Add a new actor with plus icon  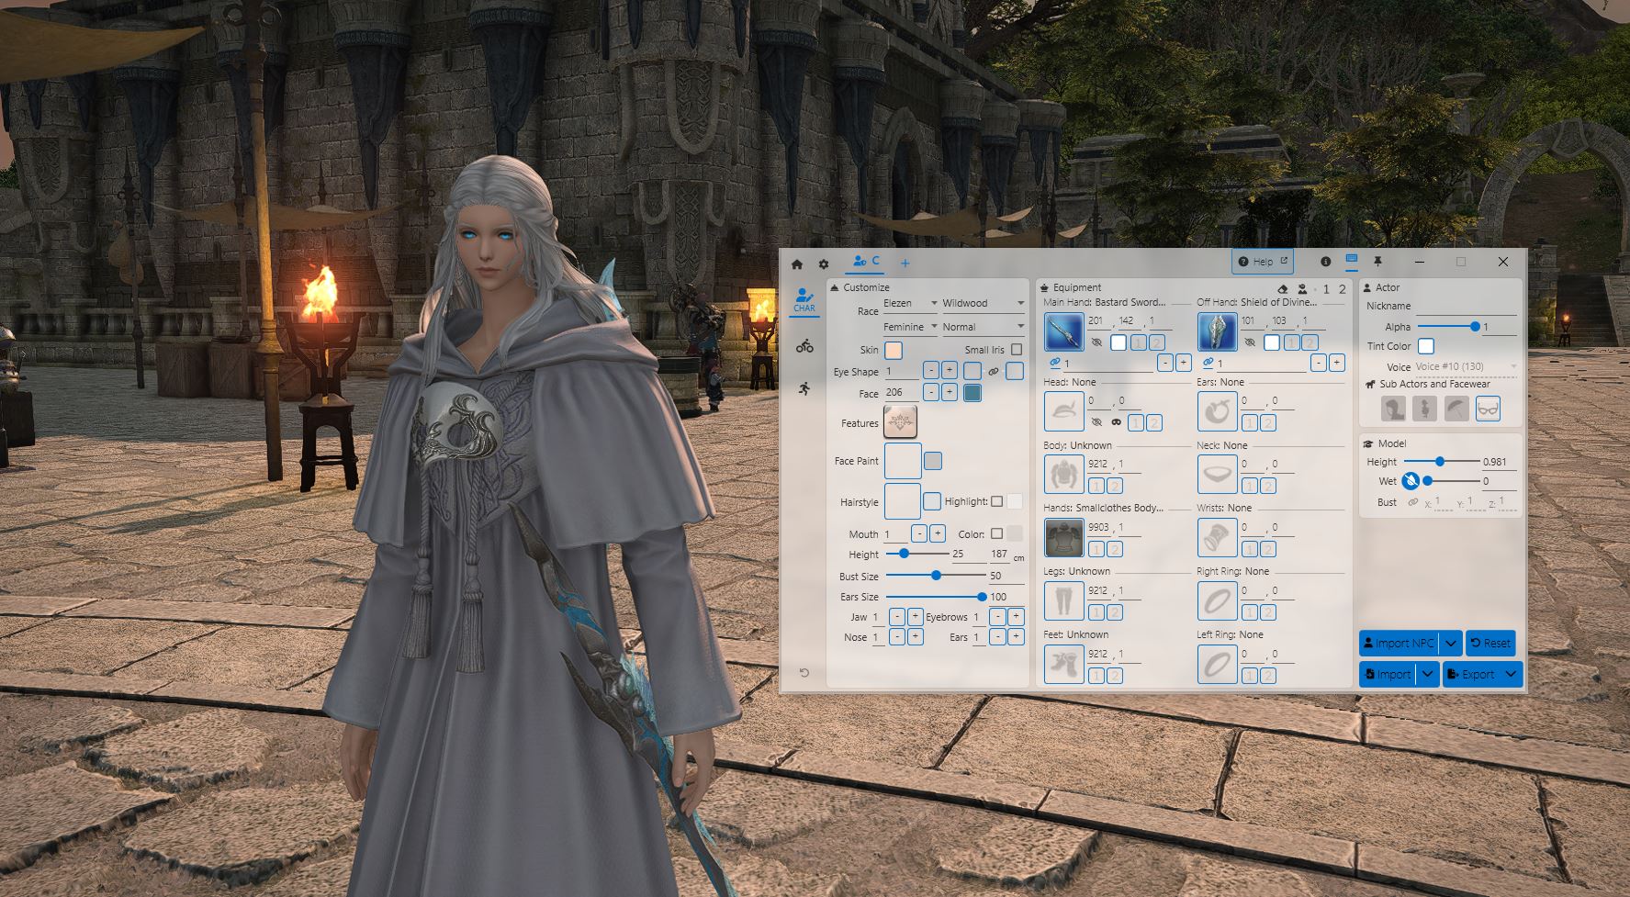[905, 263]
